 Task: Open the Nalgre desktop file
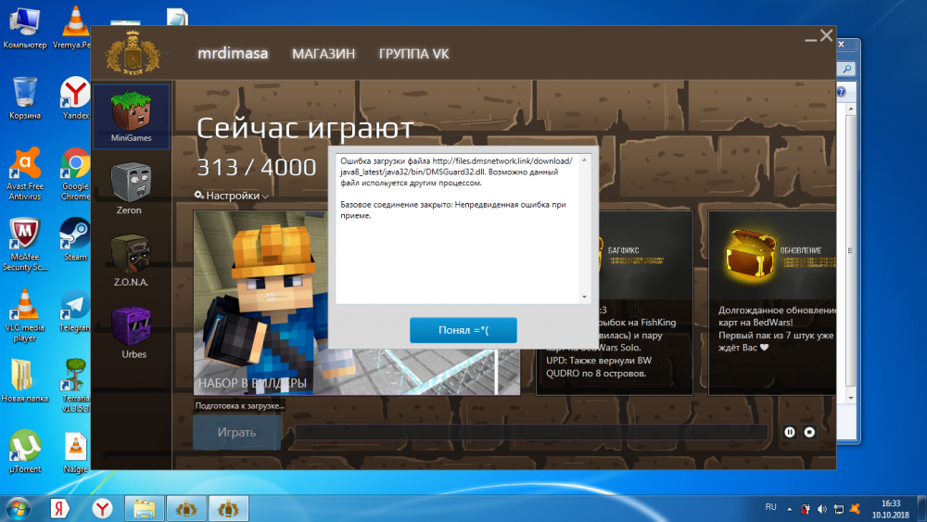coord(75,452)
